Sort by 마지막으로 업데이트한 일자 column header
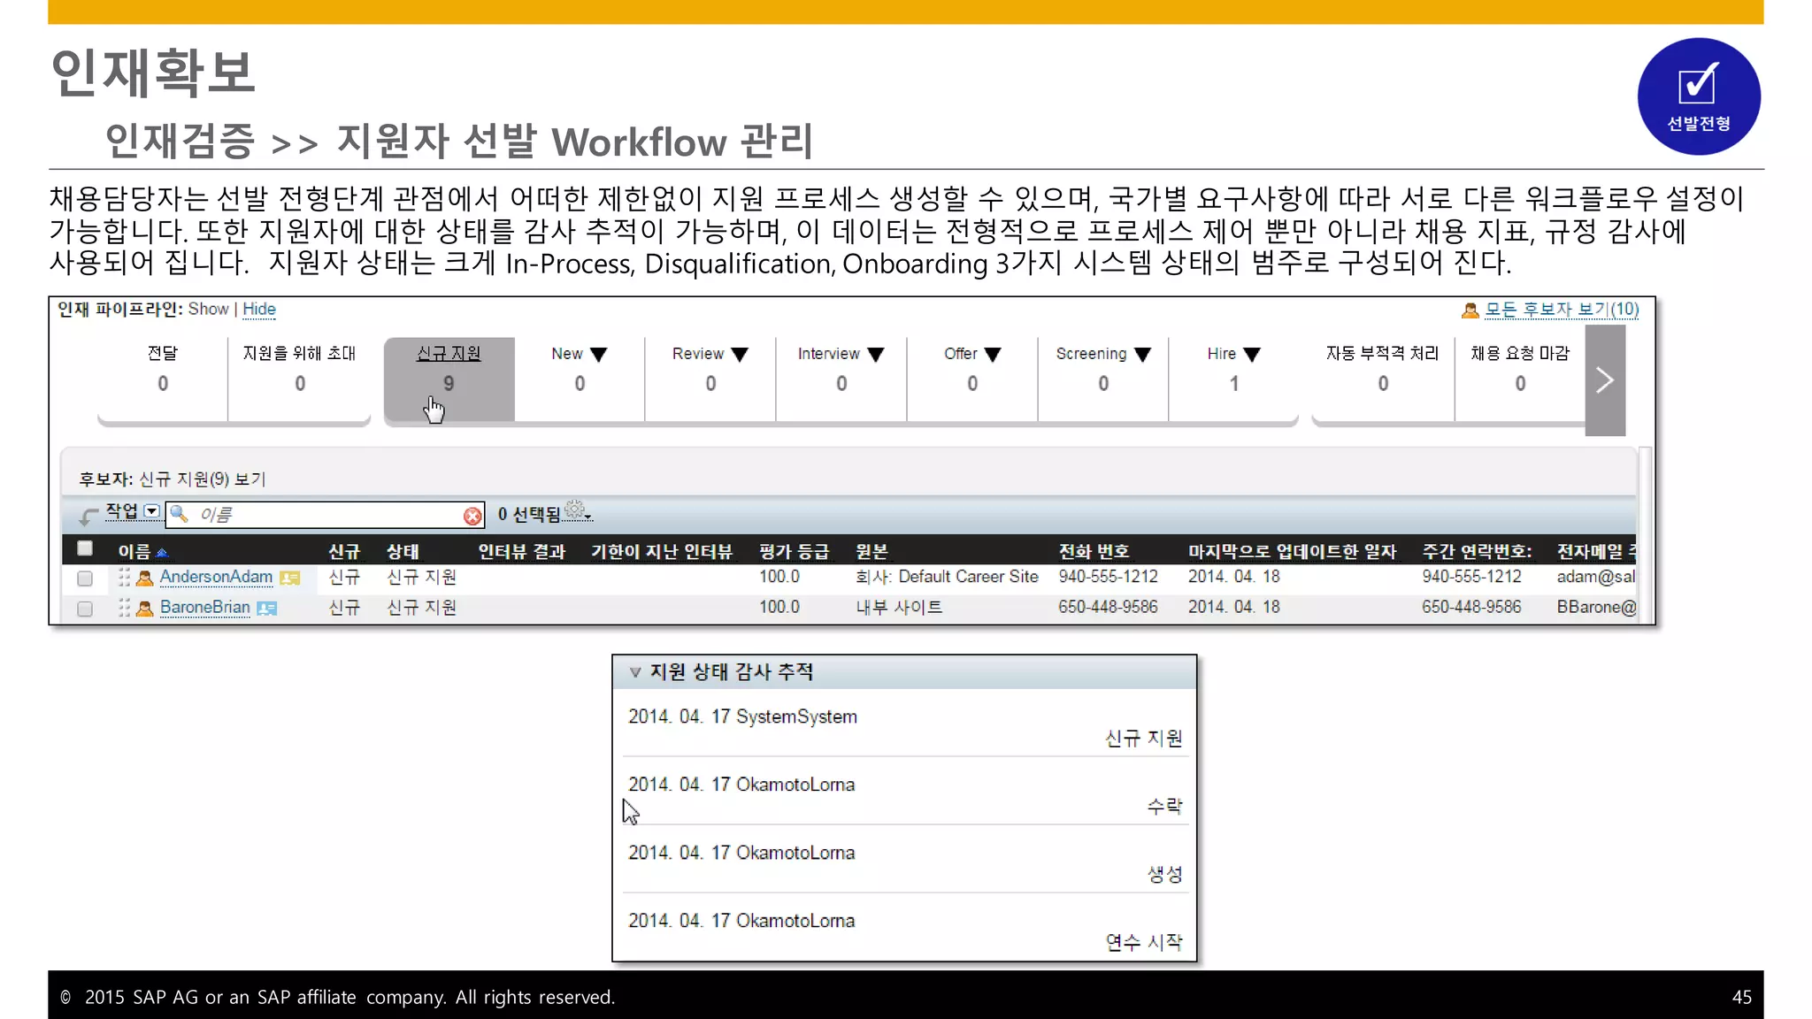Image resolution: width=1812 pixels, height=1019 pixels. coord(1292,552)
